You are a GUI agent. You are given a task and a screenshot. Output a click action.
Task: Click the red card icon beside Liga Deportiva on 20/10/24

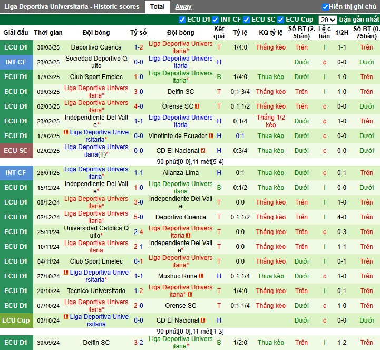(x=190, y=295)
